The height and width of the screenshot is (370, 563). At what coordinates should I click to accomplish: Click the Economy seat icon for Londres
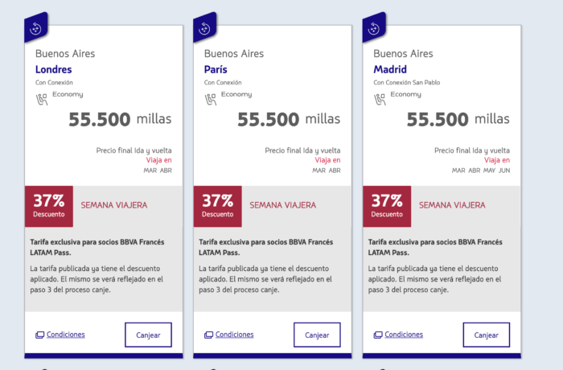click(42, 99)
